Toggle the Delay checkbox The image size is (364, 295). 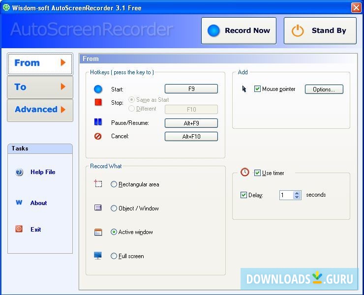pos(243,195)
